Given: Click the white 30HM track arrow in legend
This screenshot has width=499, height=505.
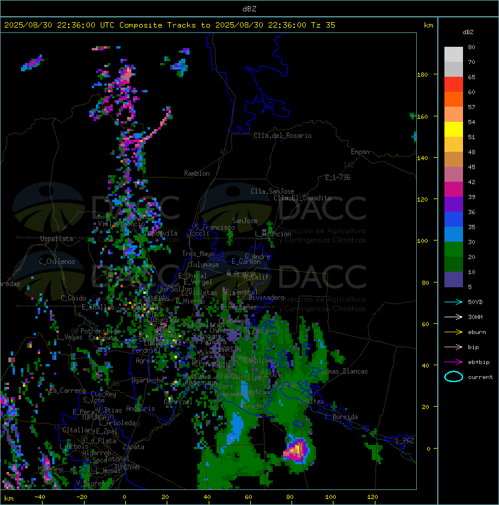Looking at the screenshot, I should [453, 317].
